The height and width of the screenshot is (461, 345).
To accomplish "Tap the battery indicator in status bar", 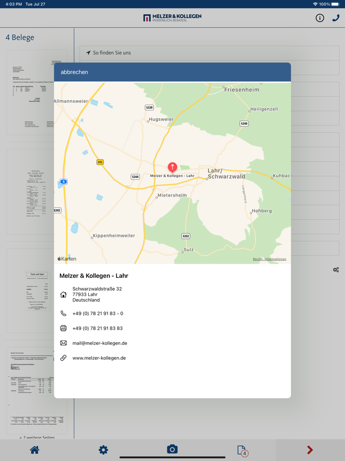I will (335, 4).
